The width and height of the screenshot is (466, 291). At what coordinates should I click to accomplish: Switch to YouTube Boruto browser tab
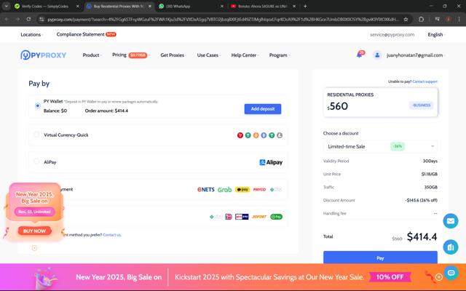tap(264, 6)
